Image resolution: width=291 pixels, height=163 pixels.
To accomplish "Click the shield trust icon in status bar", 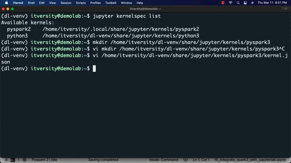I will [185, 160].
